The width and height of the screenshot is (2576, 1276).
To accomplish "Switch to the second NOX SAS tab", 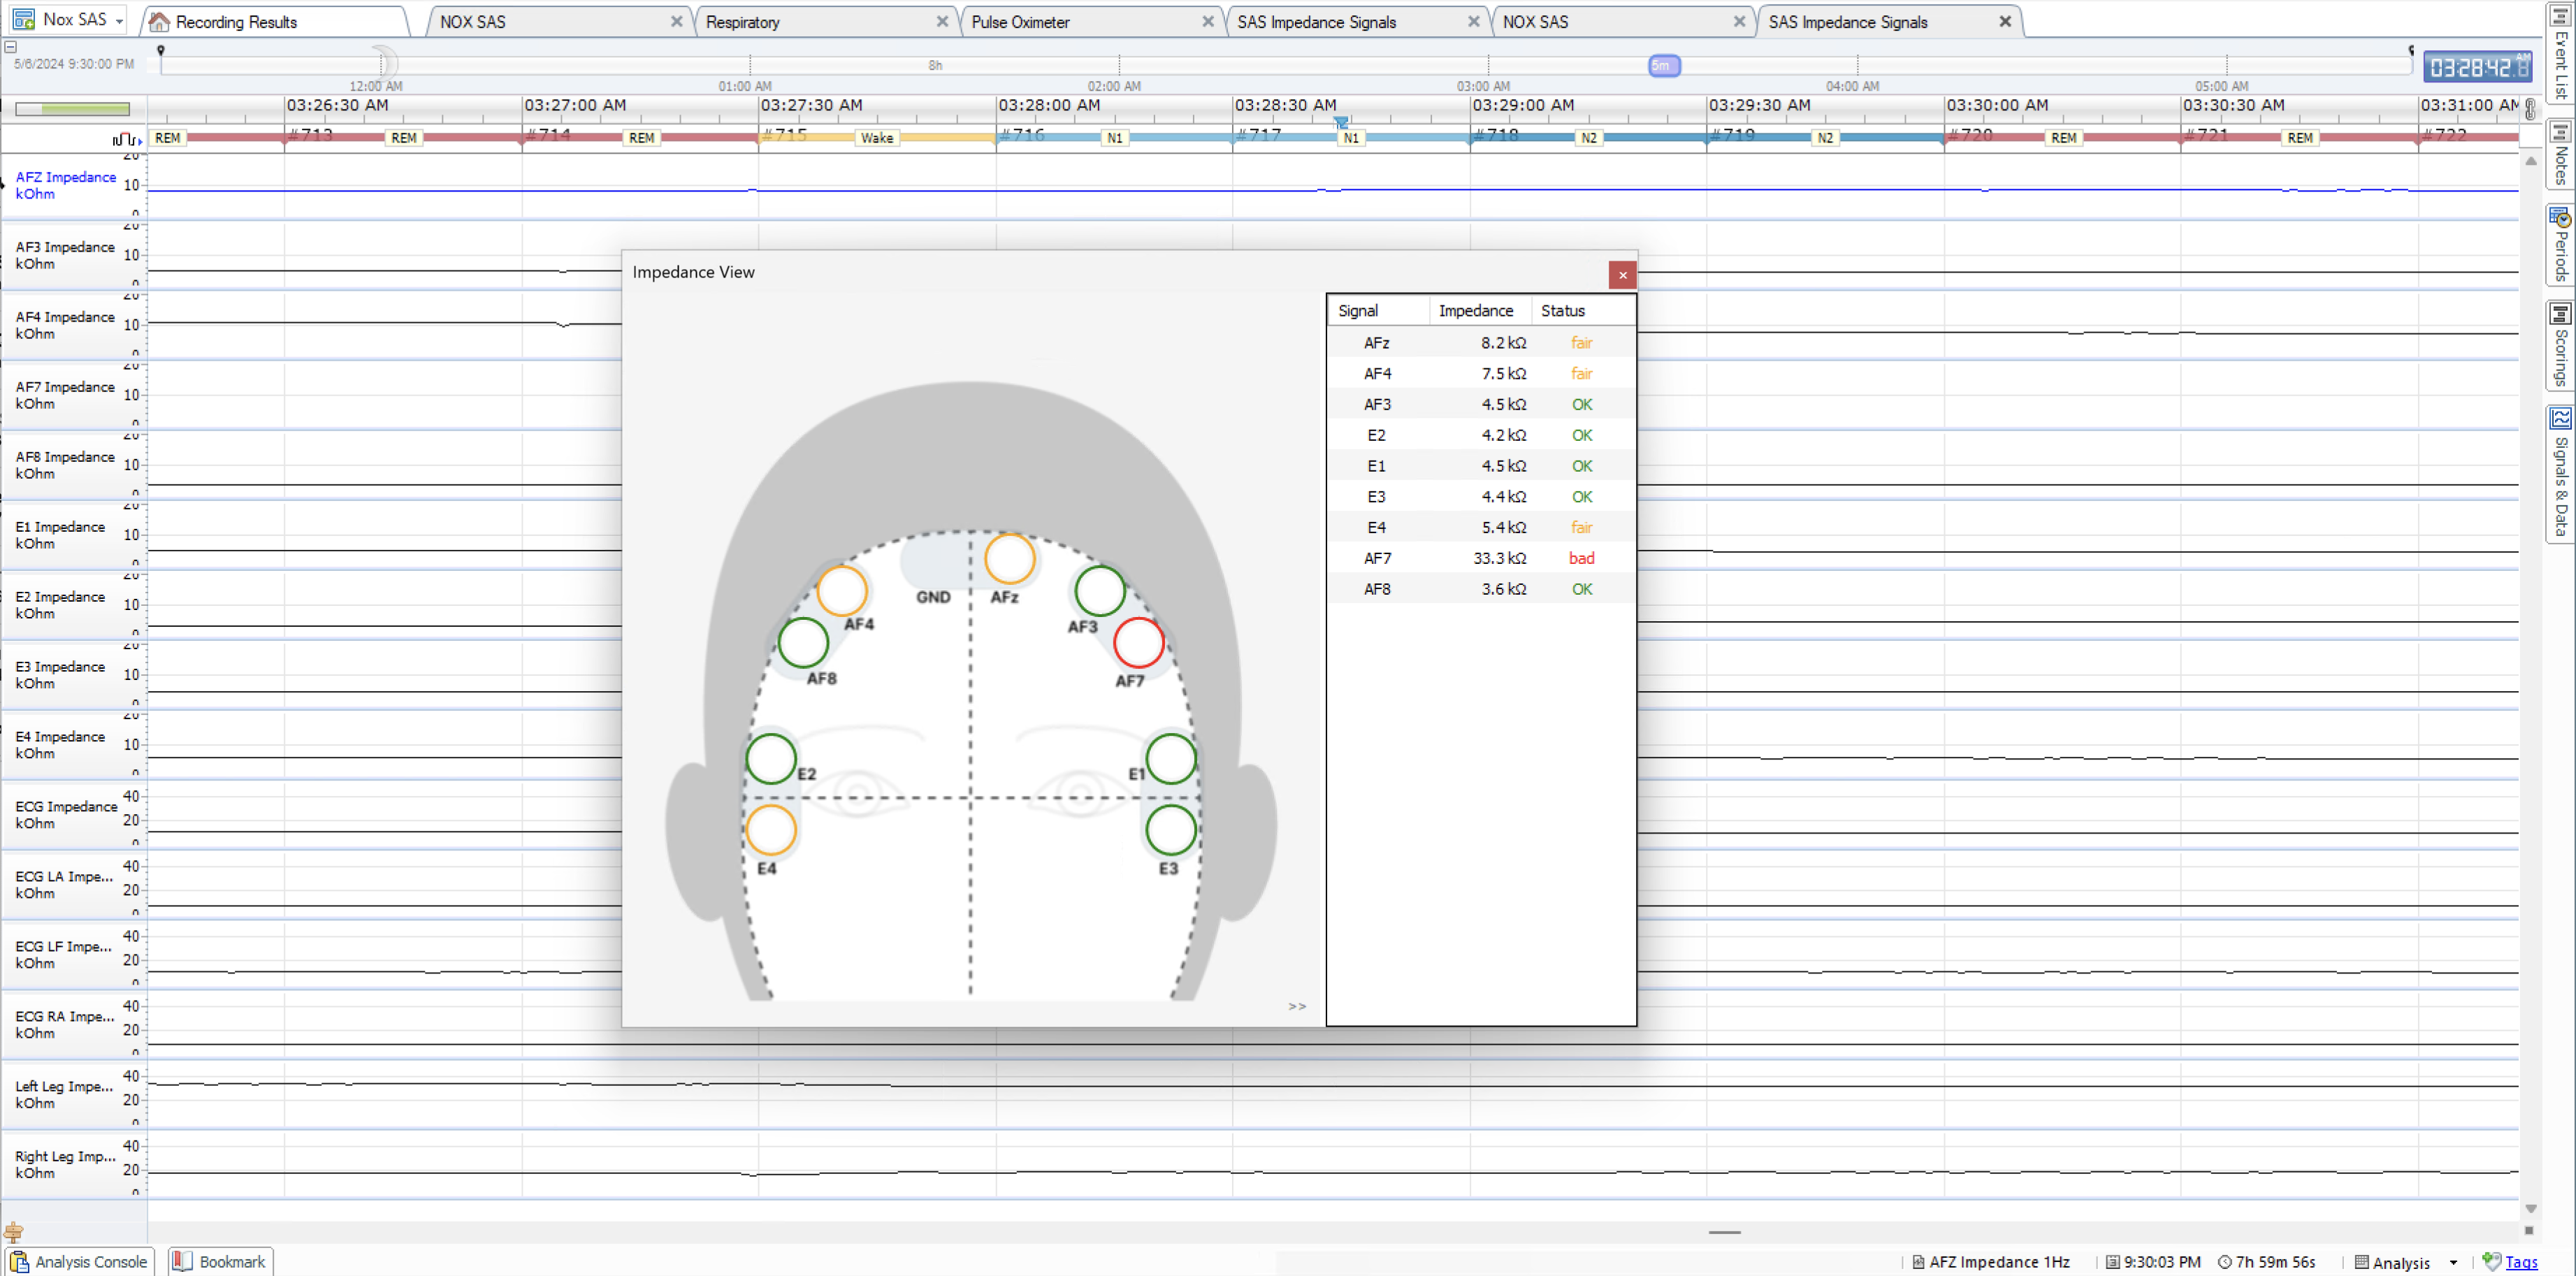I will tap(1624, 22).
